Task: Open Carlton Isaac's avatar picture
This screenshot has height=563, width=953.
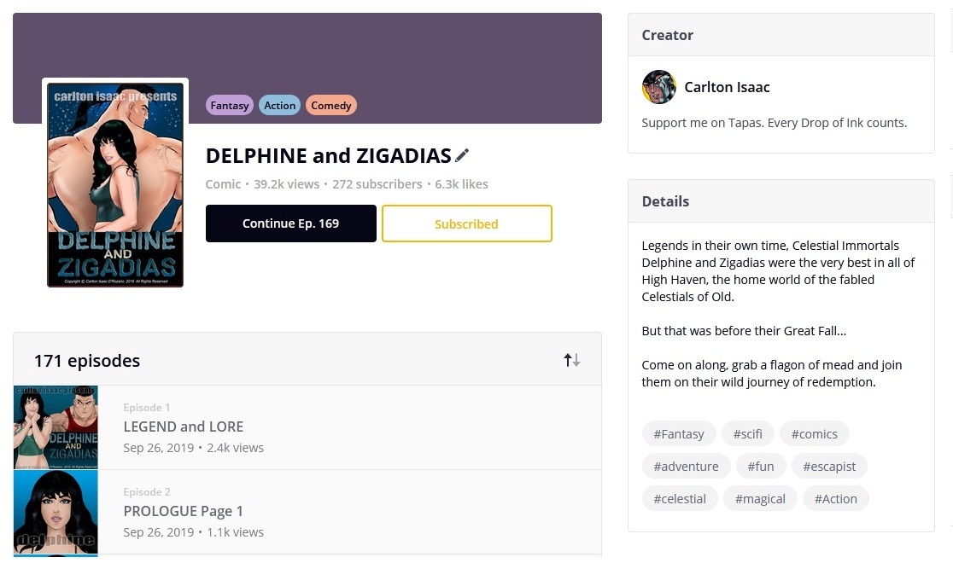Action: (658, 87)
